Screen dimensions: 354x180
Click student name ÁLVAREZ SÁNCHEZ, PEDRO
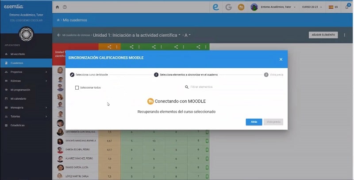tap(79, 159)
